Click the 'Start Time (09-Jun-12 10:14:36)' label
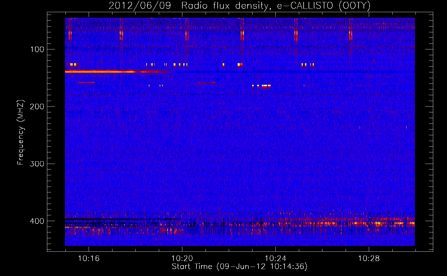 (x=240, y=267)
